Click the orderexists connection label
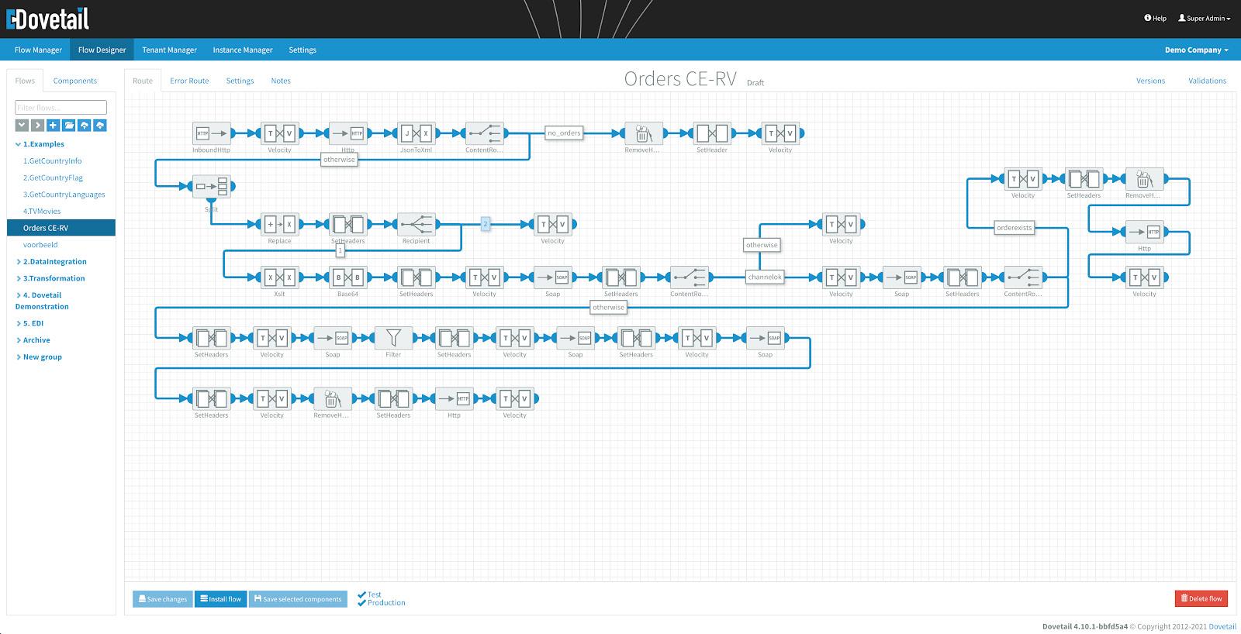The height and width of the screenshot is (634, 1241). click(1015, 228)
